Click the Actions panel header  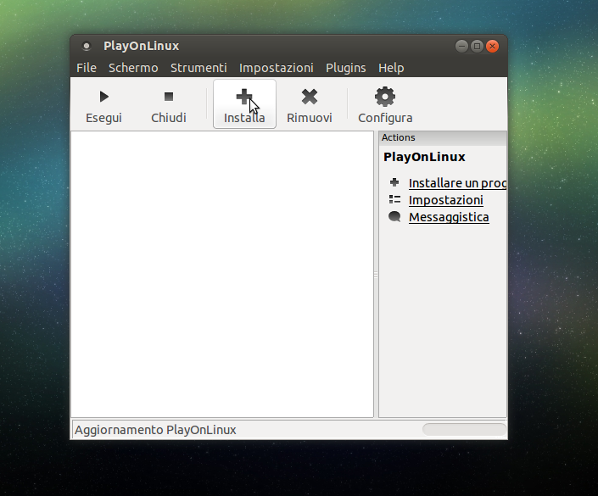(443, 137)
